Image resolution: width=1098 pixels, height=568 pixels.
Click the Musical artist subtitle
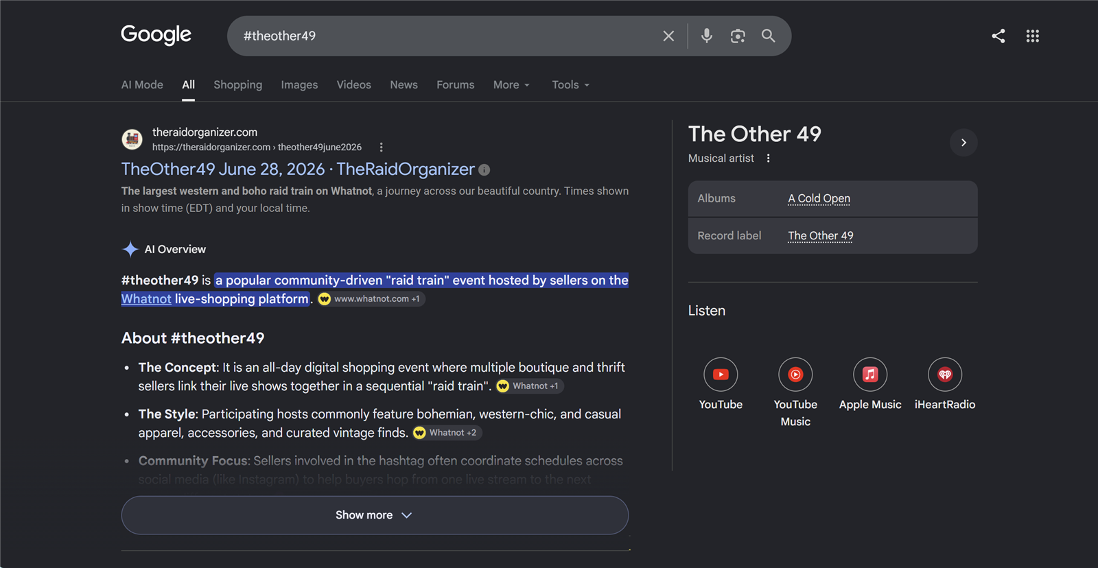[x=721, y=158]
